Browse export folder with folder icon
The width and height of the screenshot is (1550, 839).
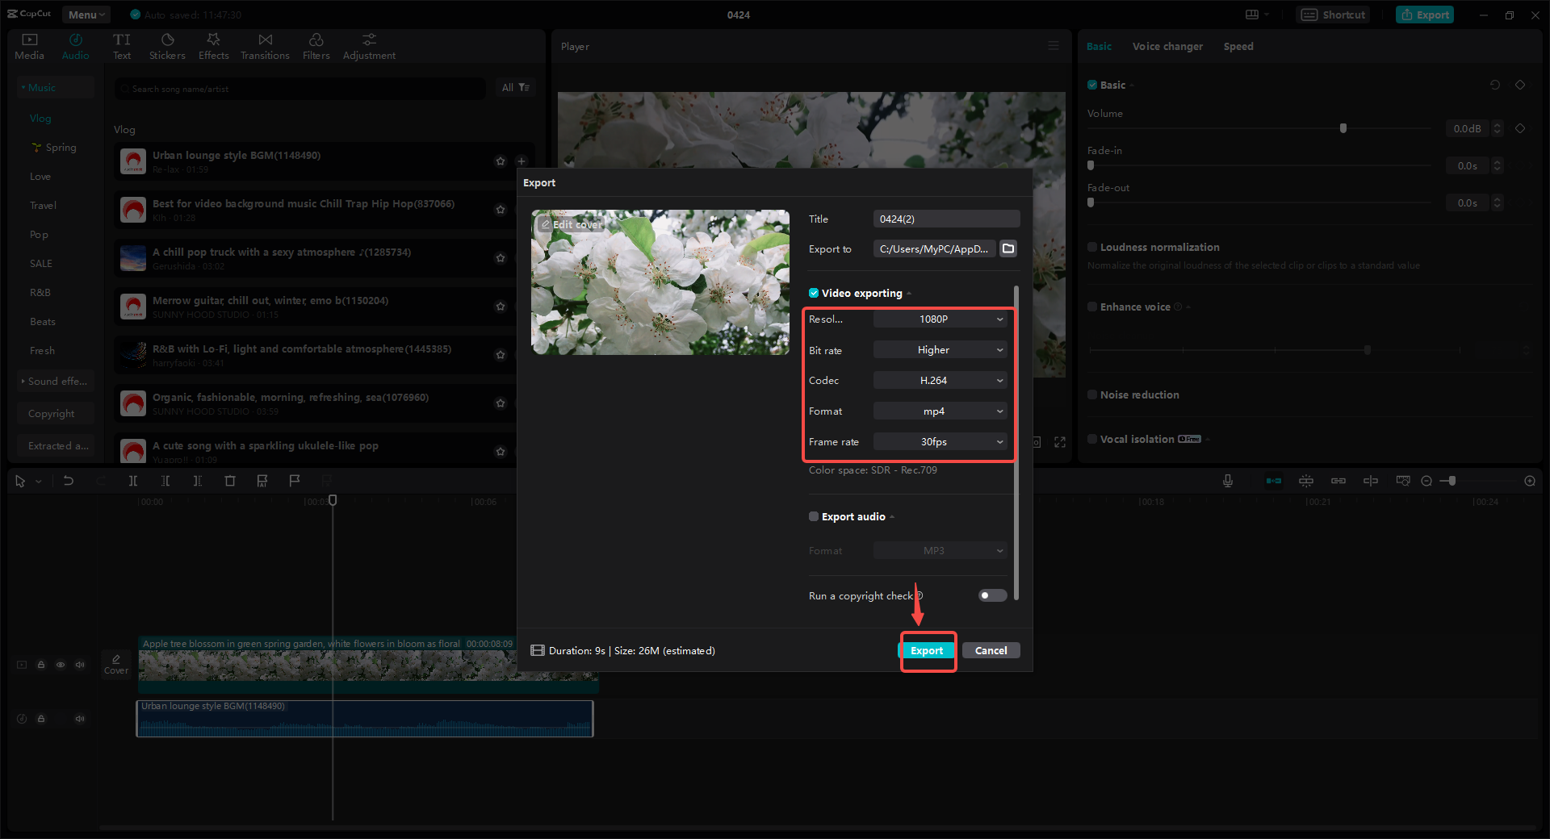1008,248
